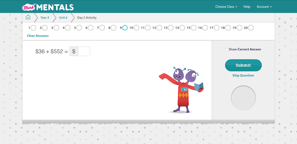Open the Choose Class dropdown
This screenshot has height=144, width=297.
click(226, 7)
